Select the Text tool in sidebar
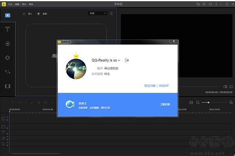This screenshot has height=156, width=235. coord(7,29)
